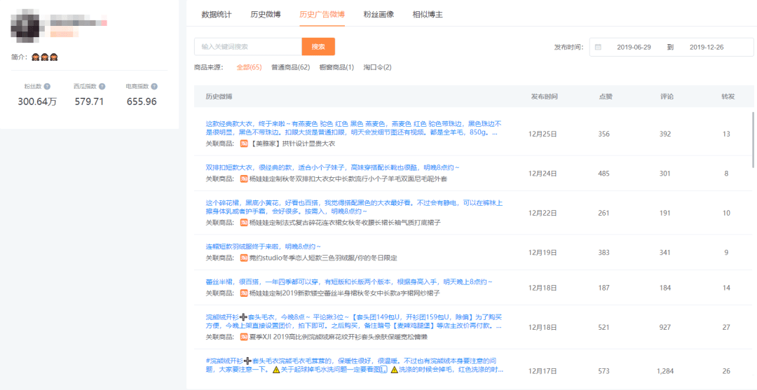The height and width of the screenshot is (390, 757).
Task: Select the 橱窗商品(1) source filter
Action: (x=336, y=67)
